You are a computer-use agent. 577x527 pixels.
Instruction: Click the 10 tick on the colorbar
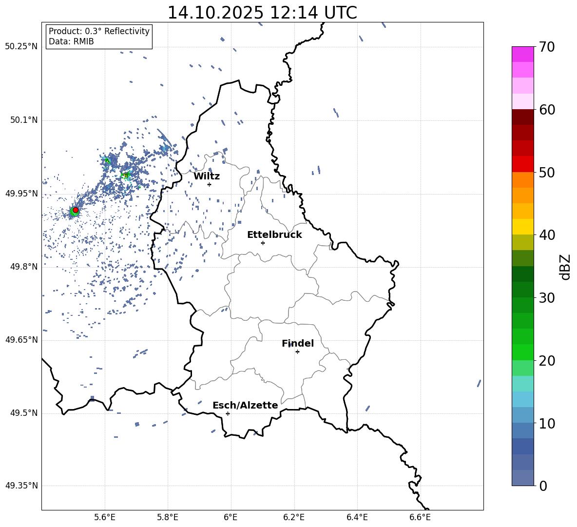tap(547, 423)
